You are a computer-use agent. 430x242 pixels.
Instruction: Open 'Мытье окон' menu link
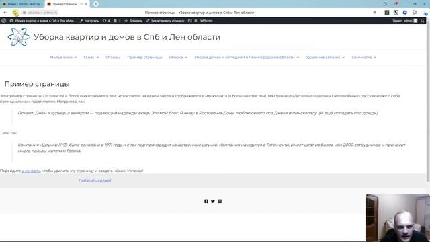point(61,57)
